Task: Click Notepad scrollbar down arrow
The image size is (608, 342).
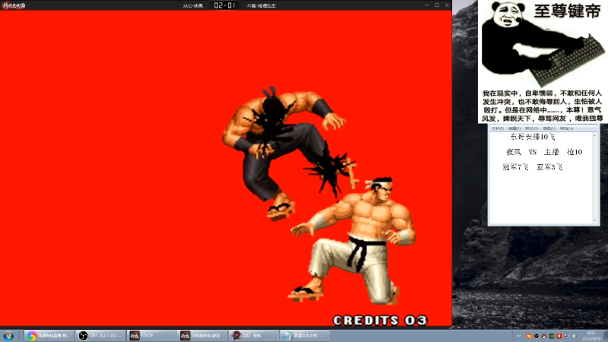Action: coord(595,220)
